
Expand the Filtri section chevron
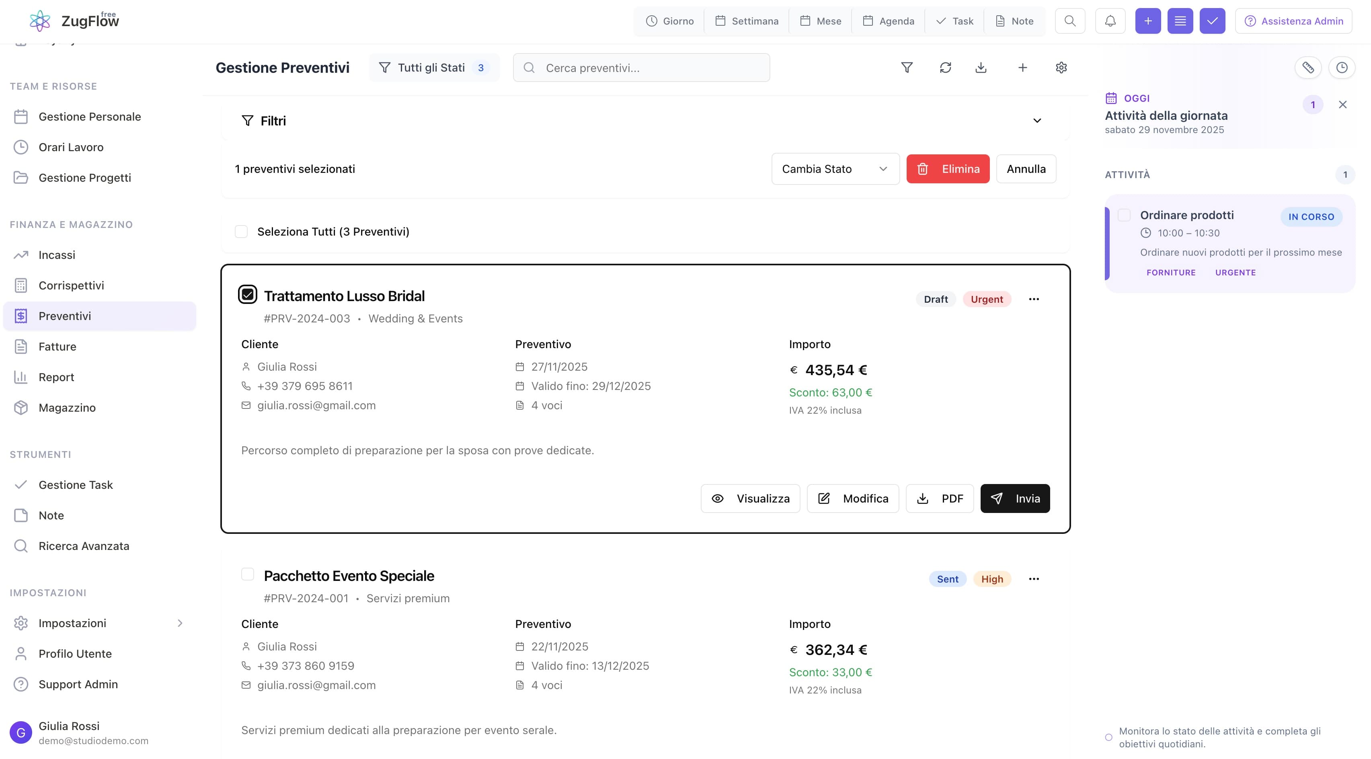coord(1037,121)
